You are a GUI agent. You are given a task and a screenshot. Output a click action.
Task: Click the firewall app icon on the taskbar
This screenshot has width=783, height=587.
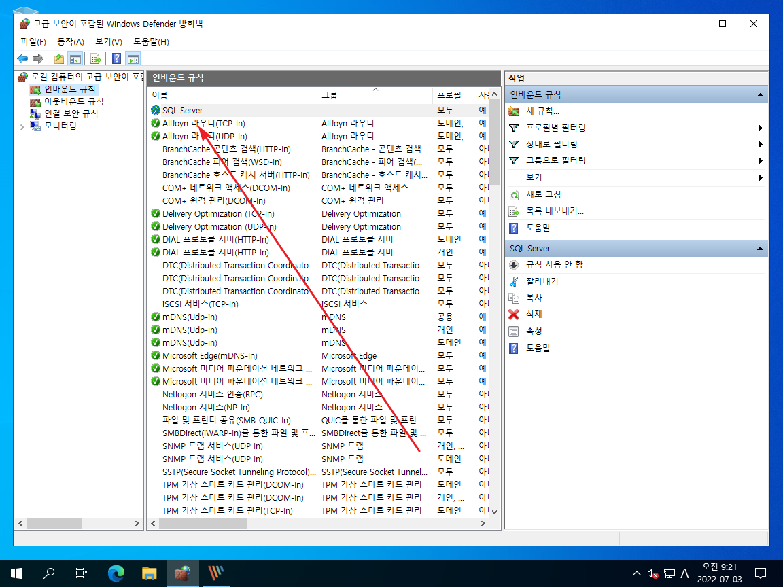tap(182, 573)
